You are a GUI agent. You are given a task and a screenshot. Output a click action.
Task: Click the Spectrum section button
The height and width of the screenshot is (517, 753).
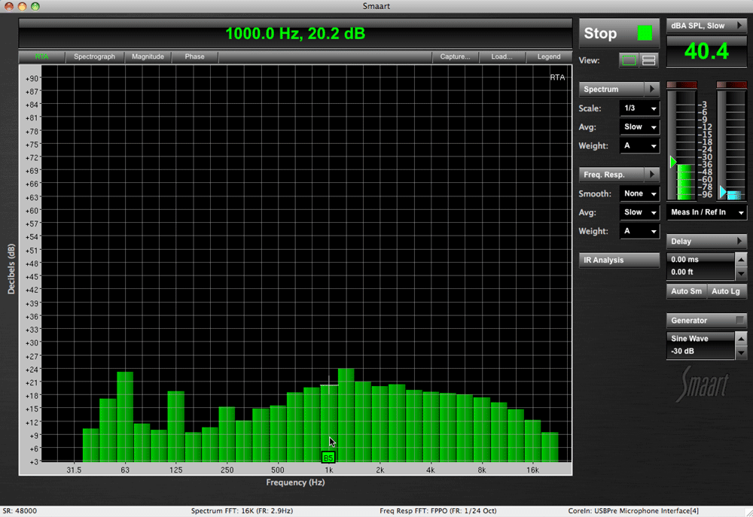pos(611,90)
